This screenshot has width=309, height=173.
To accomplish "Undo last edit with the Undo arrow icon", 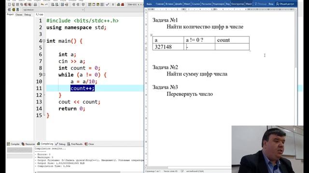I will click(42, 4).
